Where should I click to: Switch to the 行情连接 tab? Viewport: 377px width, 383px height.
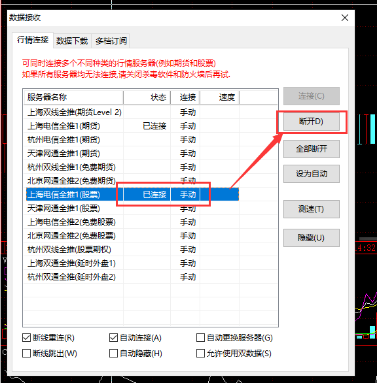click(x=33, y=40)
